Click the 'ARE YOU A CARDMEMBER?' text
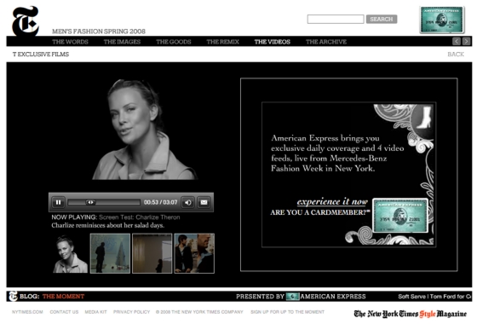477x324 pixels. [319, 212]
